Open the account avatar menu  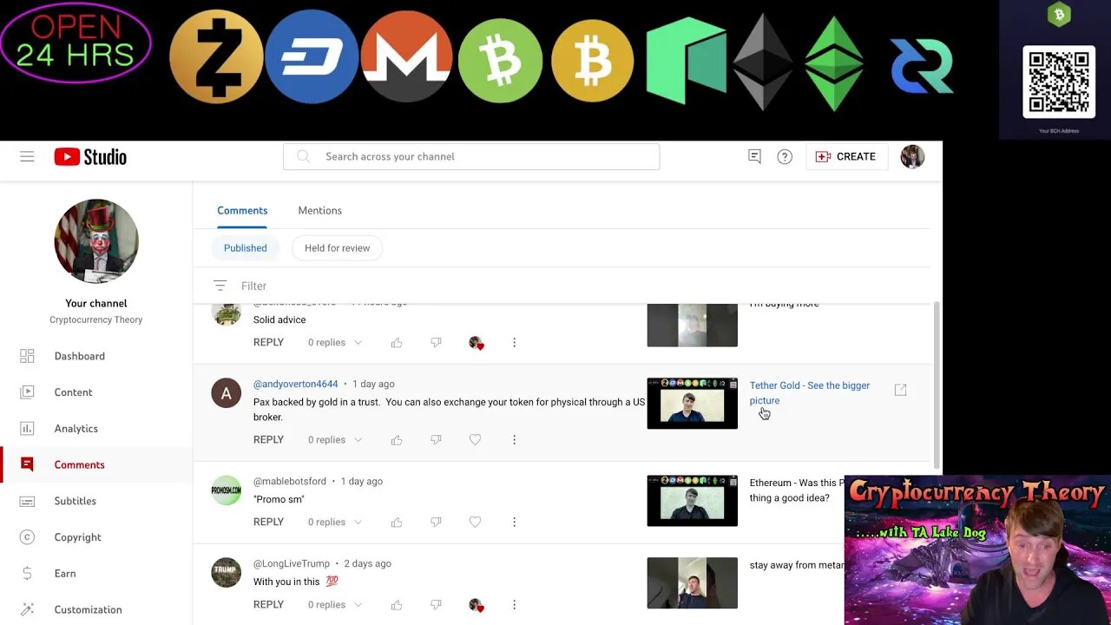click(x=912, y=156)
